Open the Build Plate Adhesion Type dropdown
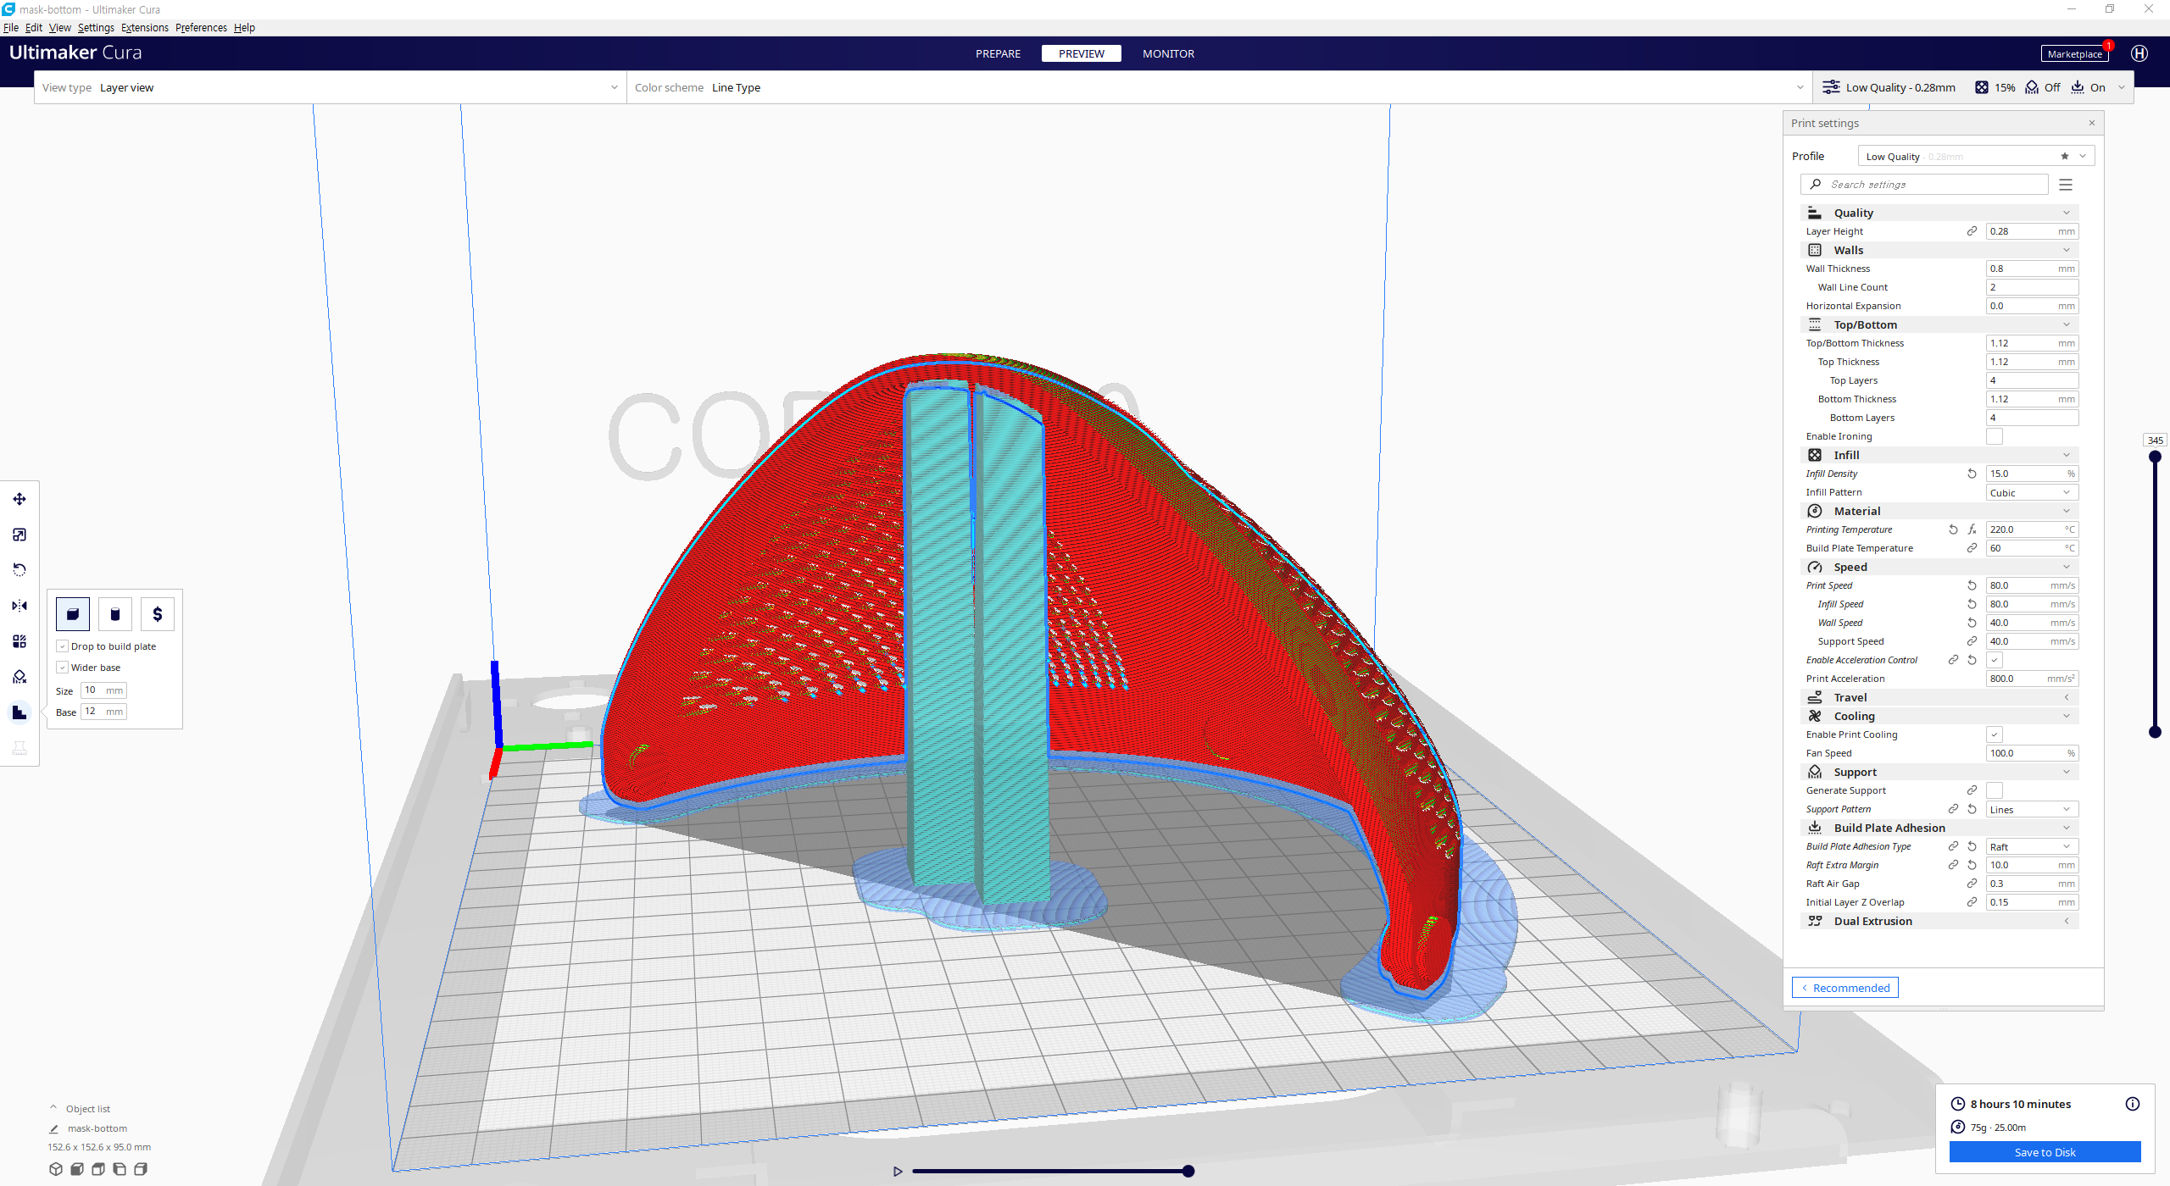This screenshot has width=2170, height=1186. coord(2031,847)
